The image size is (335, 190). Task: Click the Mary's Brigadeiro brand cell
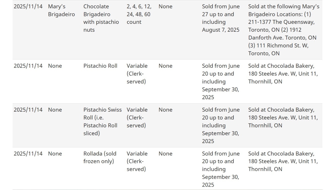[x=61, y=10]
